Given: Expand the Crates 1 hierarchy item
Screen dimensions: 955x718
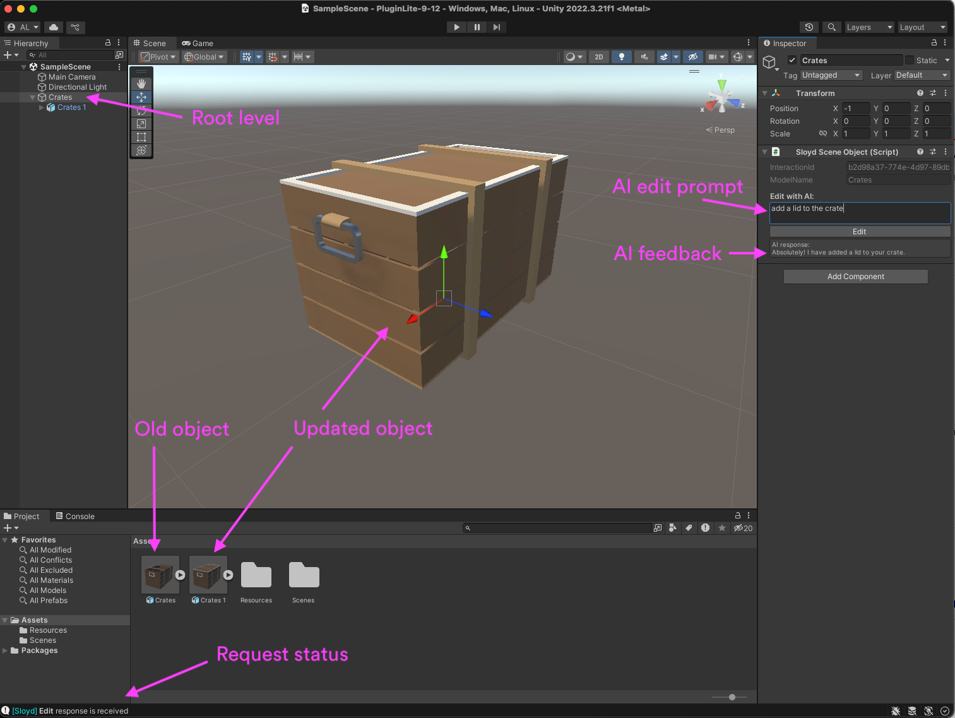Looking at the screenshot, I should (42, 107).
